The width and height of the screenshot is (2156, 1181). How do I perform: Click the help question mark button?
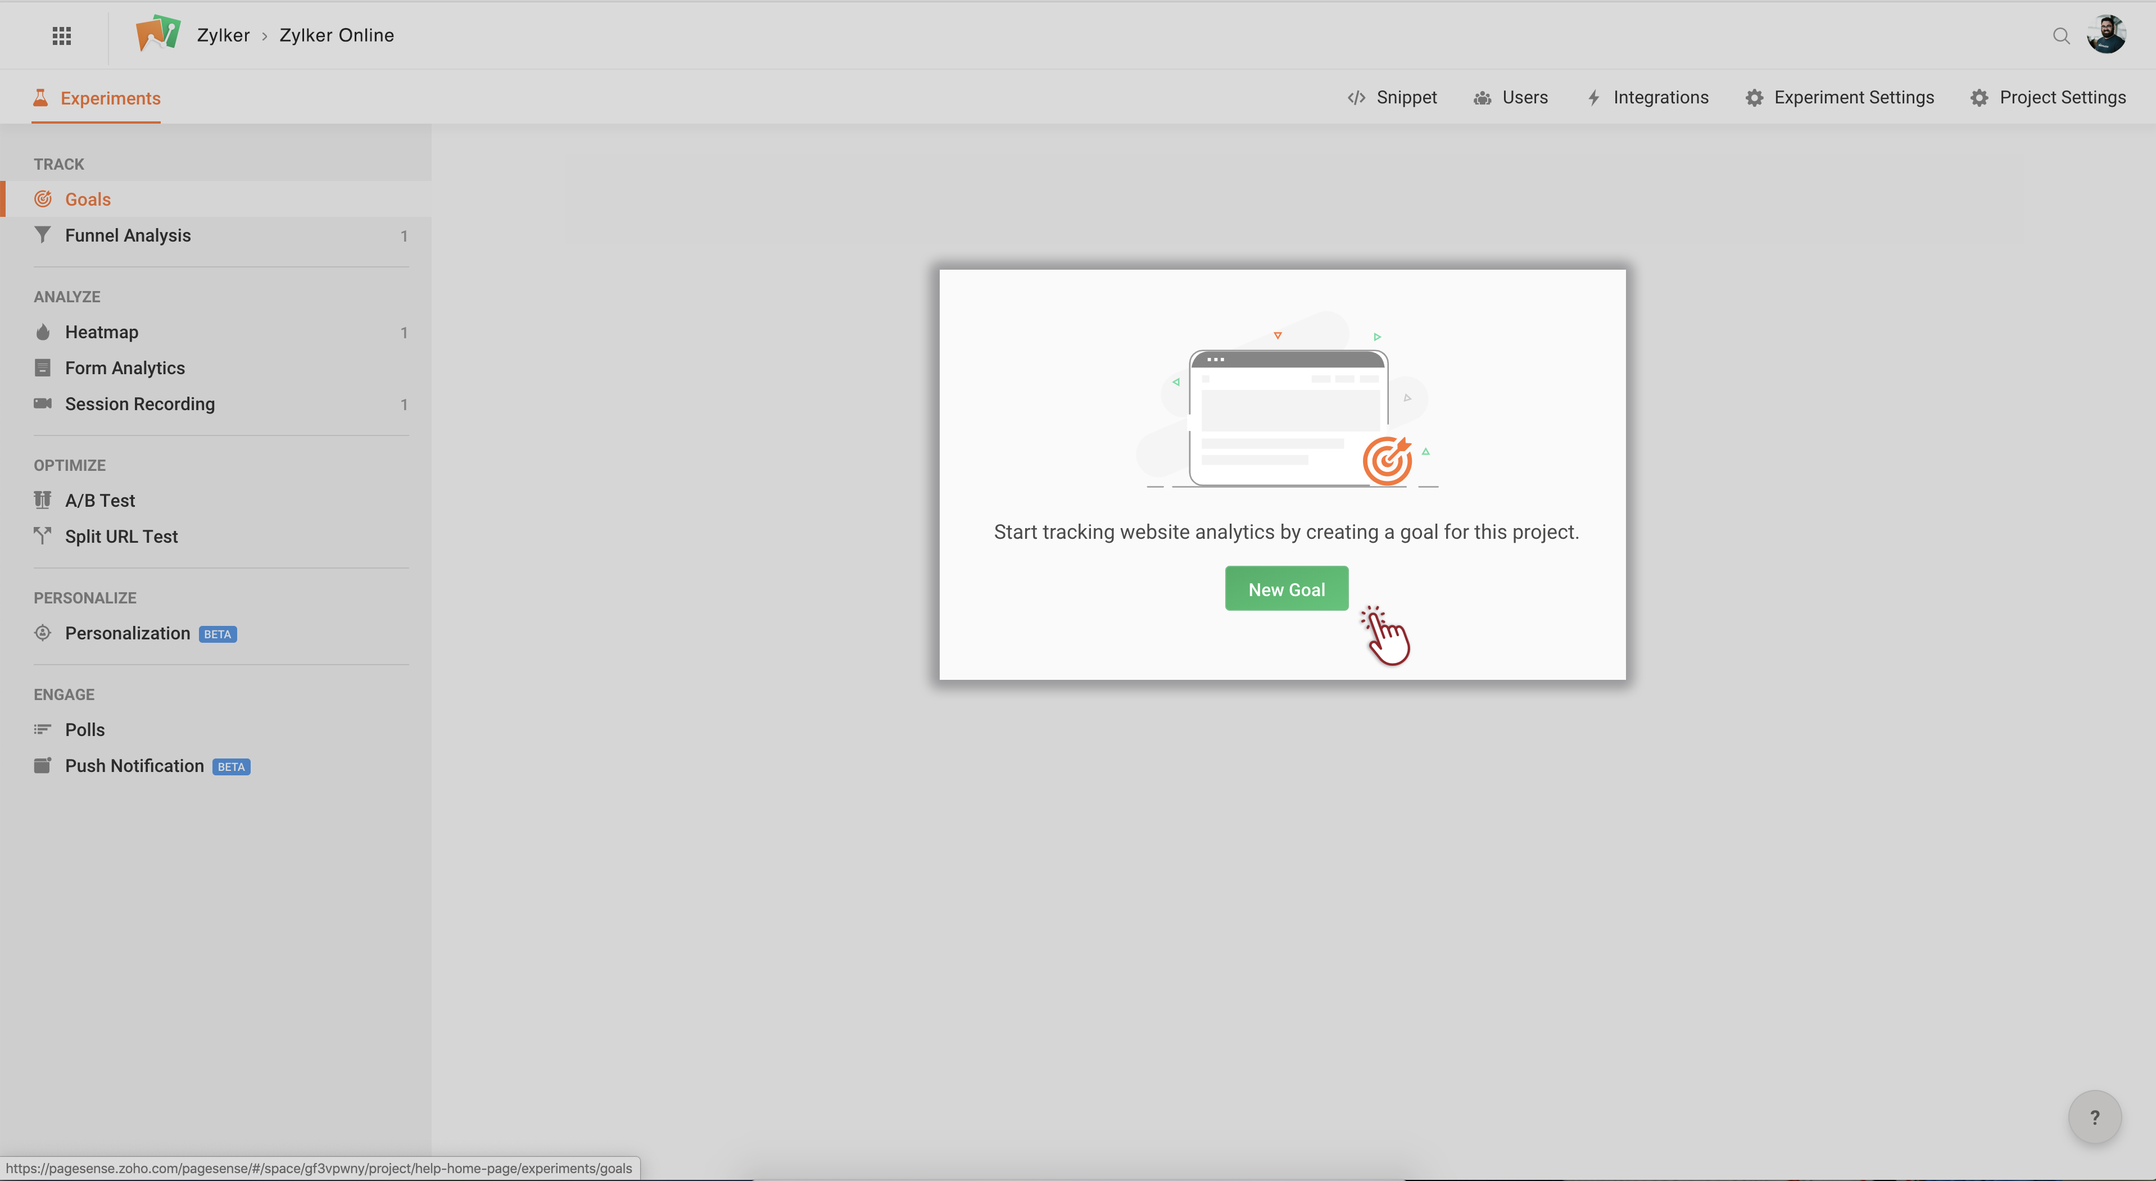point(2094,1116)
